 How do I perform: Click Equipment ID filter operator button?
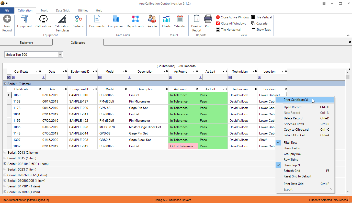tap(70, 77)
